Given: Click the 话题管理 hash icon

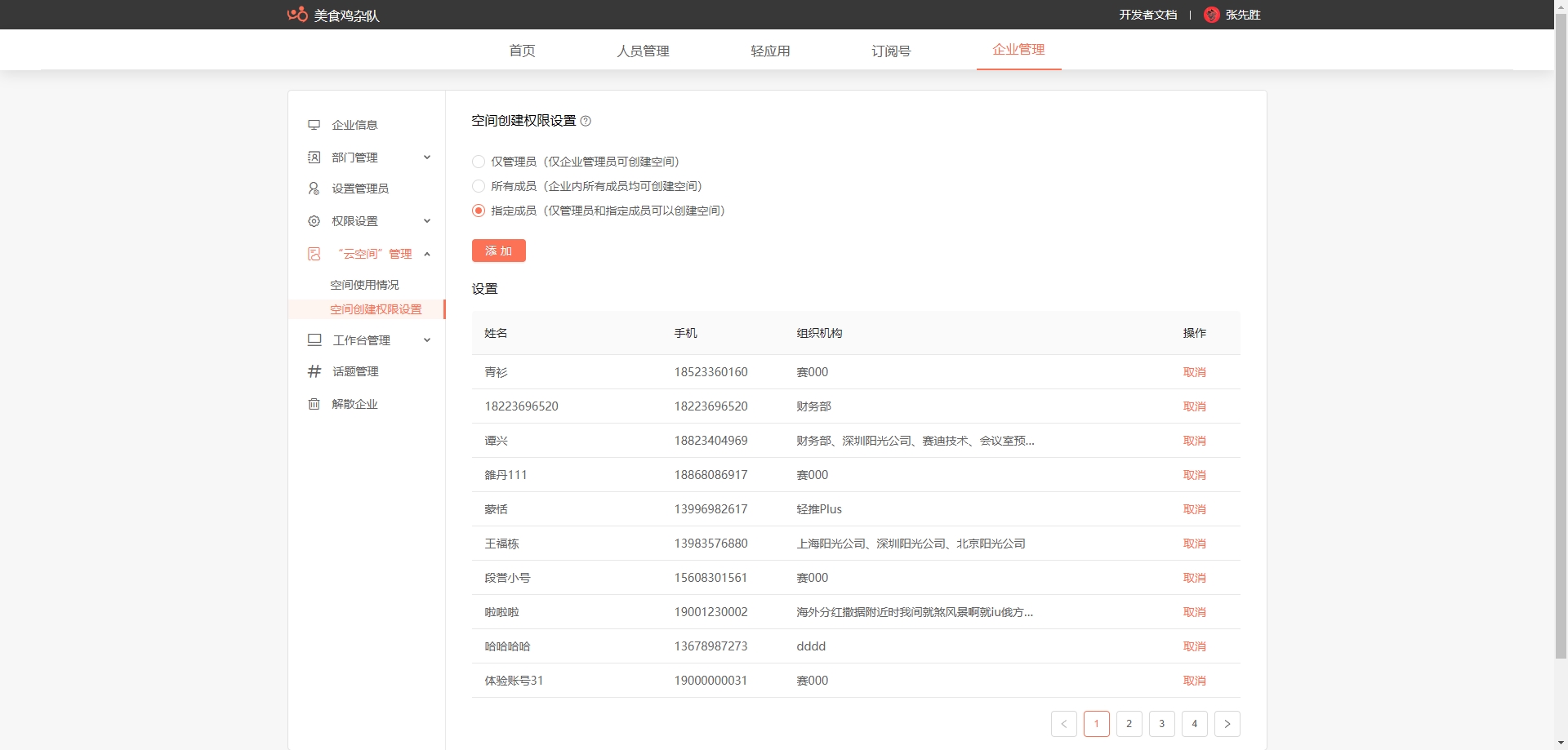Looking at the screenshot, I should point(314,371).
